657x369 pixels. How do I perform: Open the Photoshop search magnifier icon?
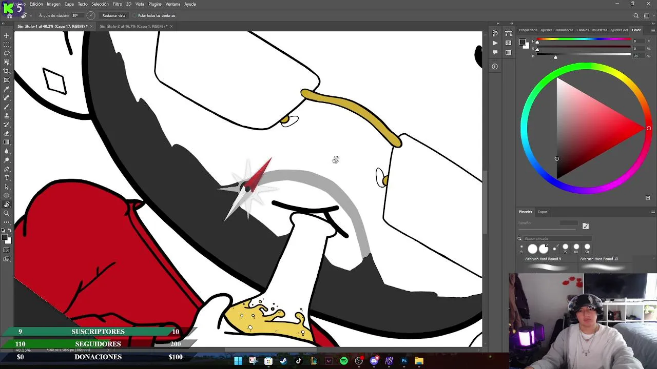[636, 16]
